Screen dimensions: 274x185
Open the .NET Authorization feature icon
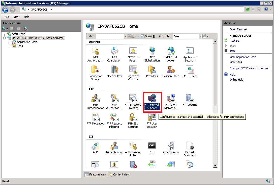95,54
